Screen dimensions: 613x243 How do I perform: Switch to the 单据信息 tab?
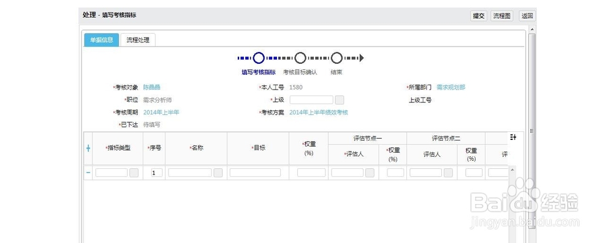coord(102,40)
